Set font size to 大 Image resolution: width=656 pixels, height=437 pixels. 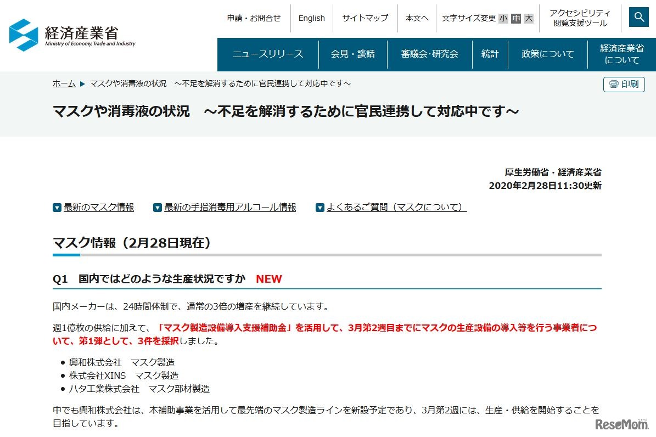click(x=527, y=18)
